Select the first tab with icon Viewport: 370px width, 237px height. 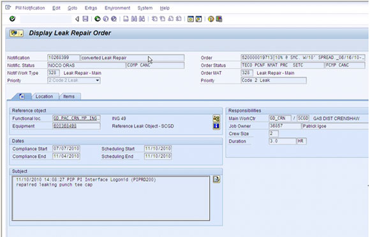(x=22, y=96)
